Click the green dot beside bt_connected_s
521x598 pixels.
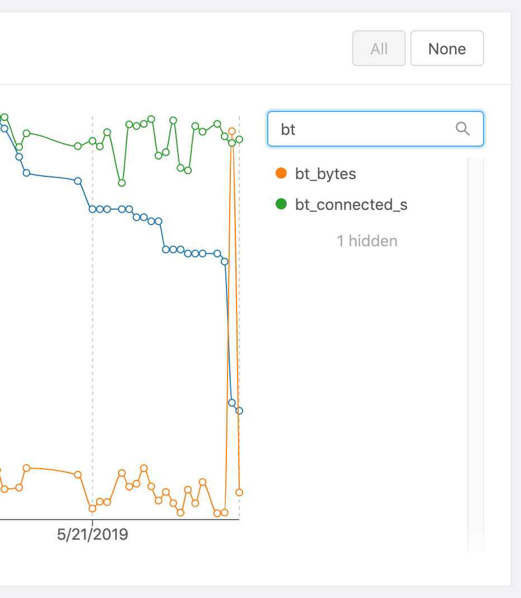click(x=281, y=204)
